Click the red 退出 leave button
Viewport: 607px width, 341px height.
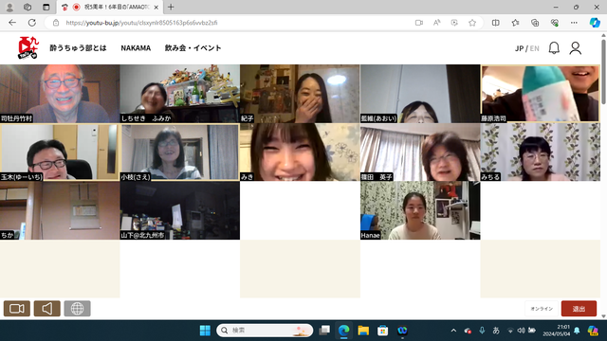(x=579, y=309)
